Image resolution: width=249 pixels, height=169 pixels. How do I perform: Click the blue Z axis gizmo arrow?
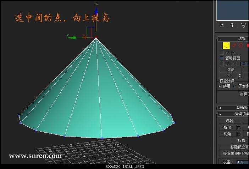(96, 11)
